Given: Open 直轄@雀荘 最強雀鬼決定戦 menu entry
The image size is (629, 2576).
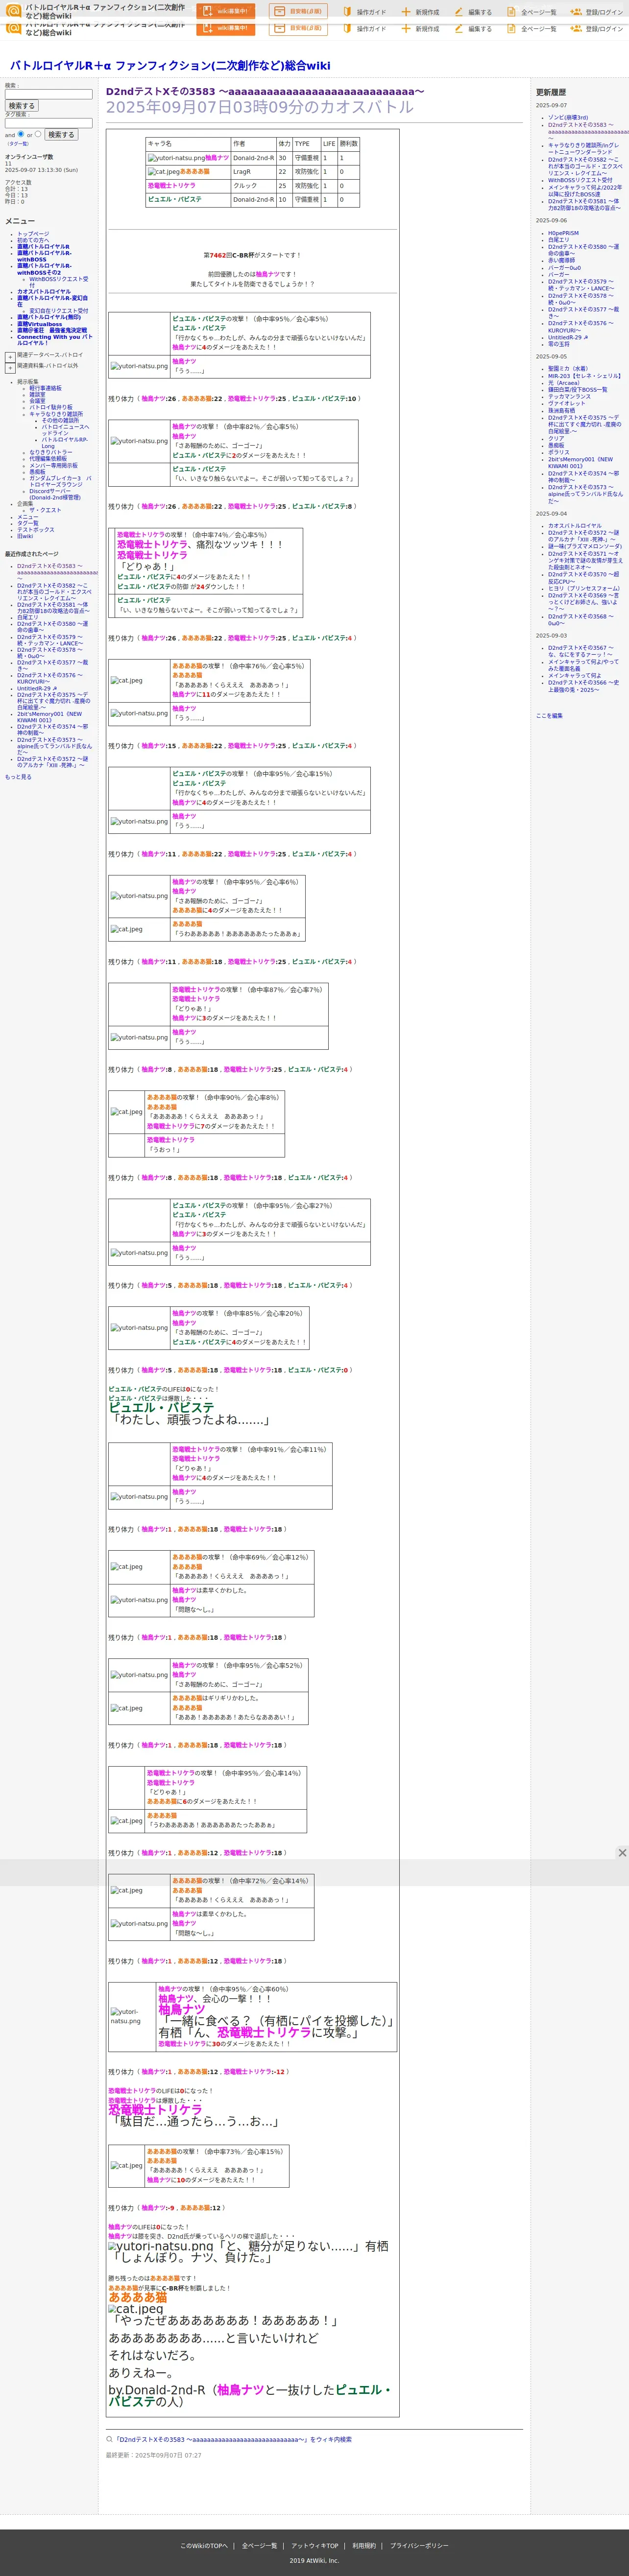Looking at the screenshot, I should pyautogui.click(x=52, y=330).
